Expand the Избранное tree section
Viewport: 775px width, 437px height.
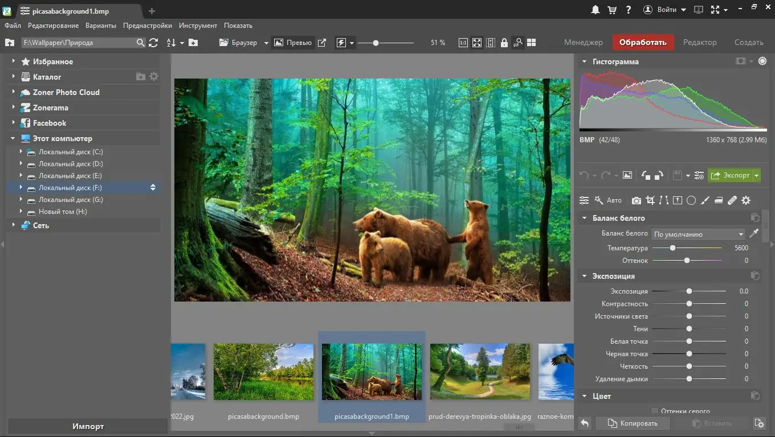click(x=14, y=61)
